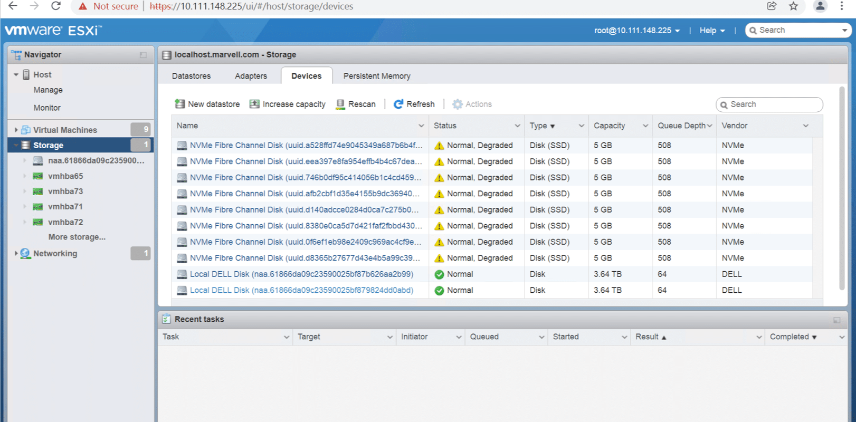
Task: Open the Capacity column dropdown arrow
Action: click(x=645, y=126)
